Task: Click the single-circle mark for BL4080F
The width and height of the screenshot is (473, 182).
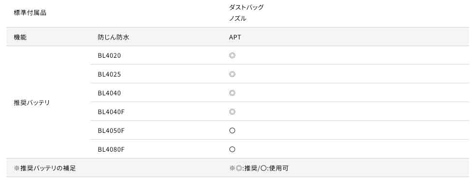Action: (232, 149)
